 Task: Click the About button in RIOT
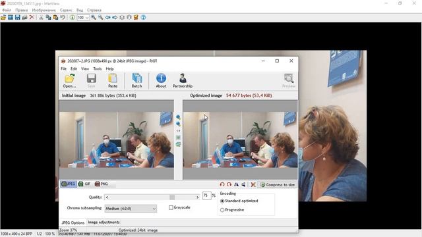tap(161, 80)
